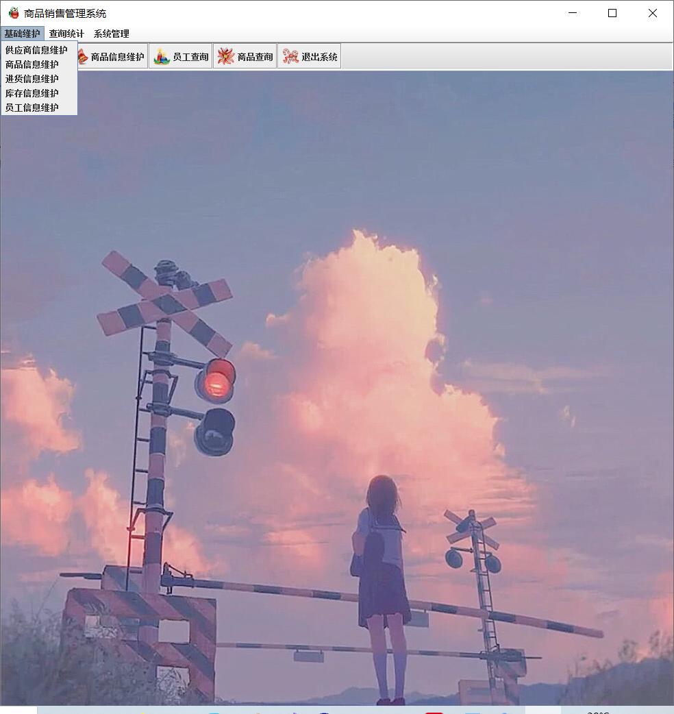The height and width of the screenshot is (714, 674).
Task: Choose the 进货信息维护 menu entry
Action: click(39, 79)
